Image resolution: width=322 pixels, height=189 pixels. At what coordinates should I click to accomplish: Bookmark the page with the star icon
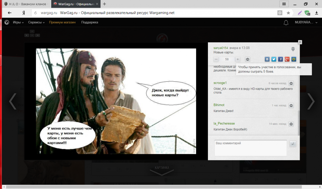(288, 13)
